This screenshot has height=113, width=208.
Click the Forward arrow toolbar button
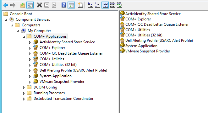13,5
